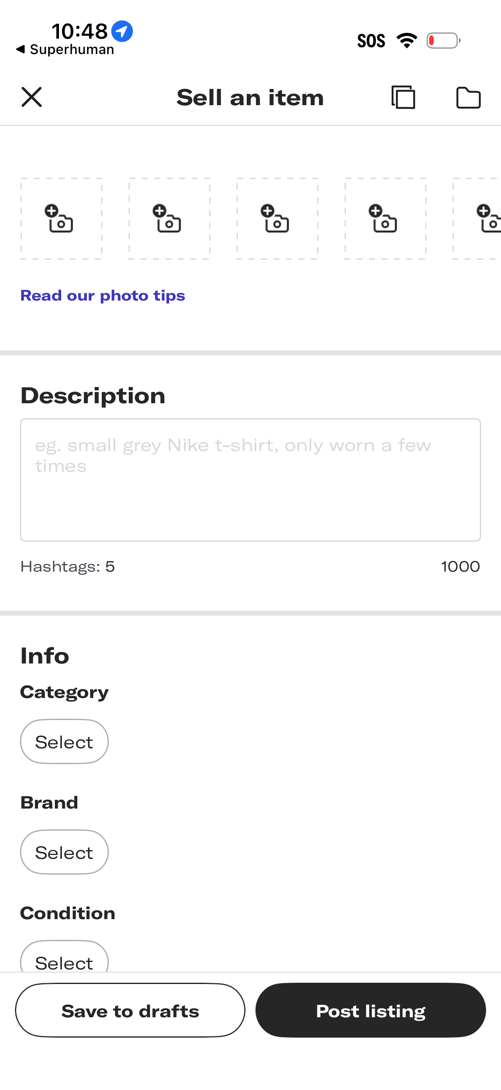Open the Brand selector
The image size is (501, 1090).
click(64, 852)
